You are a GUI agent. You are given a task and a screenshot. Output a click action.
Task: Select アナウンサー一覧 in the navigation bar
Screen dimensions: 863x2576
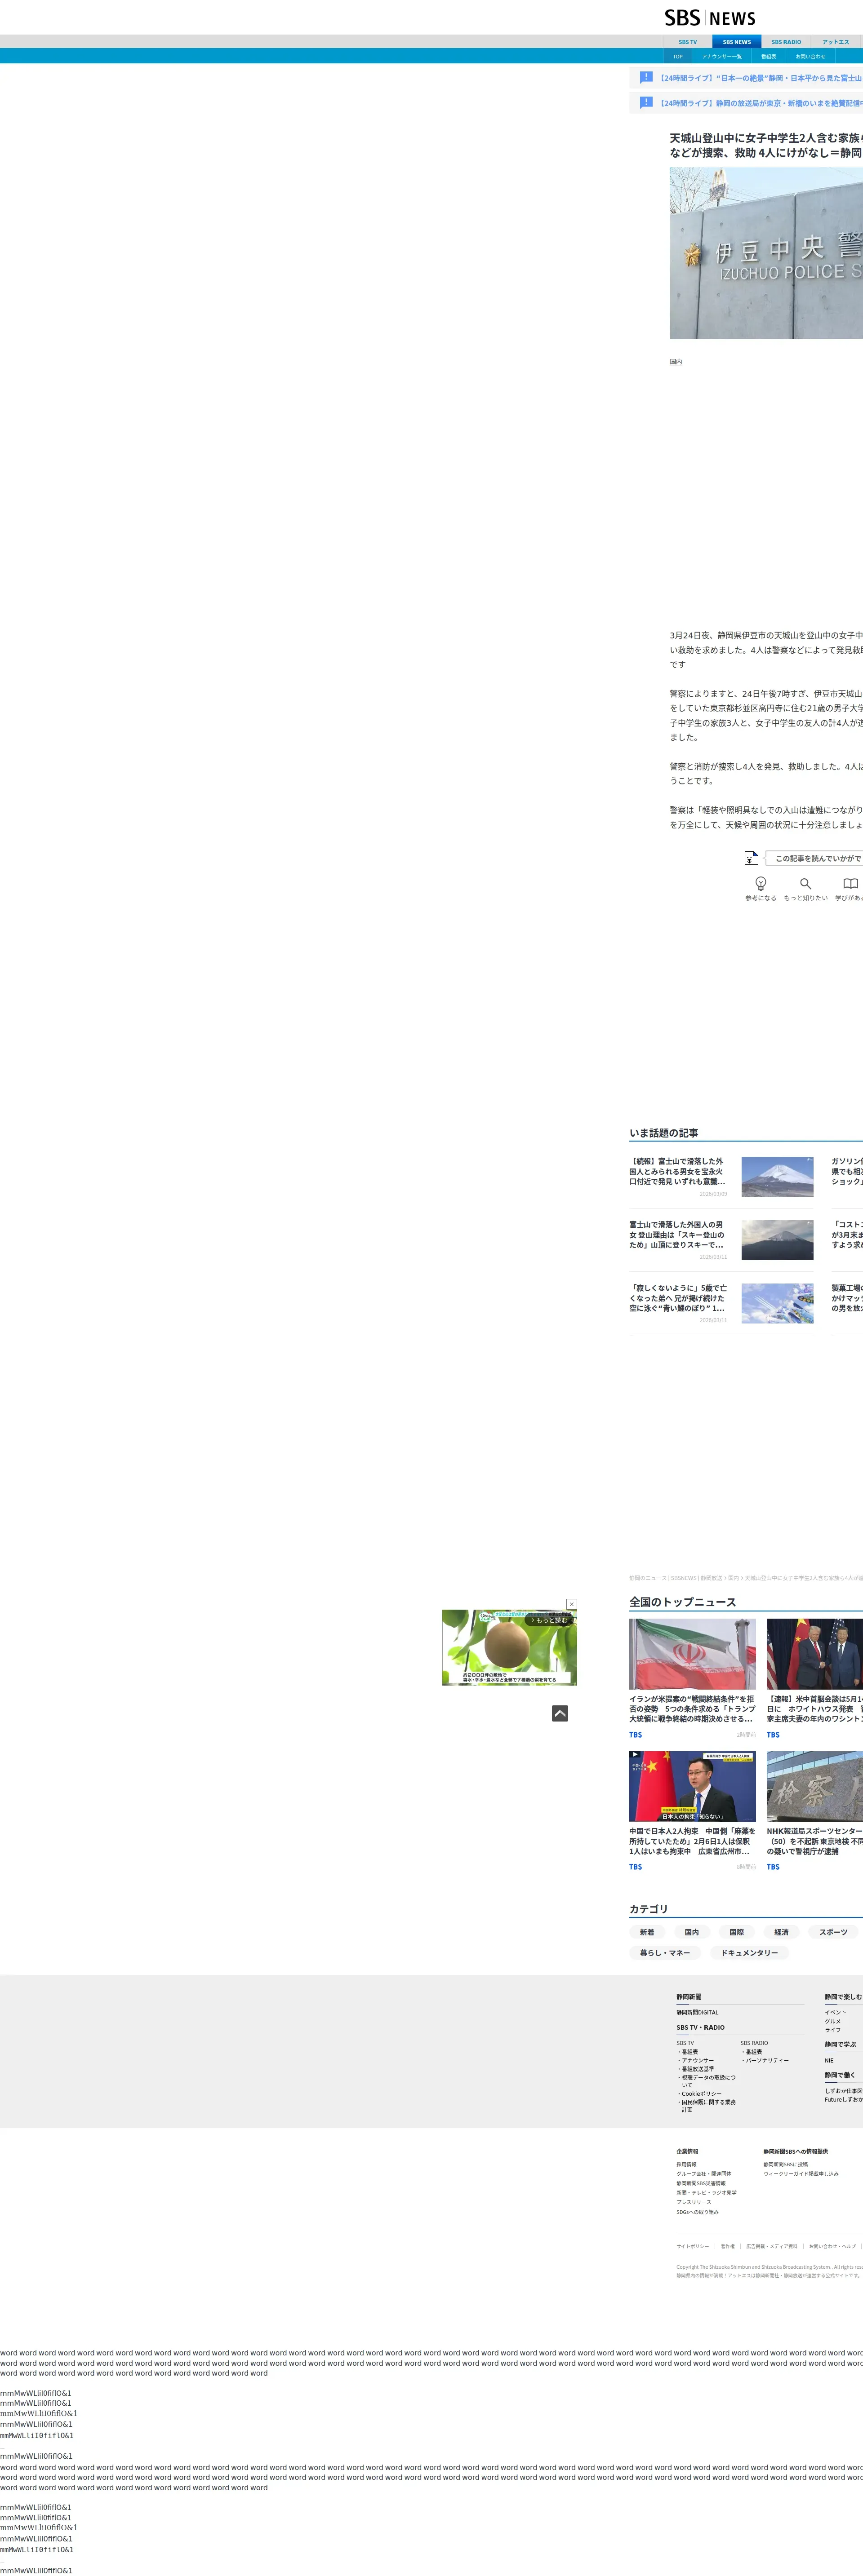pyautogui.click(x=722, y=57)
